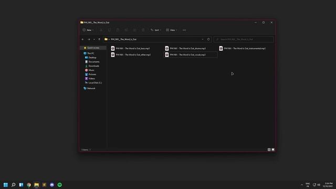This screenshot has height=189, width=336.
Task: Select the Out_instrumental.mp3 file
Action: [245, 48]
